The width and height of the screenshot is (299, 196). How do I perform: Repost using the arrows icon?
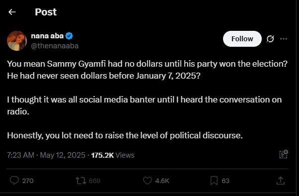(x=81, y=181)
